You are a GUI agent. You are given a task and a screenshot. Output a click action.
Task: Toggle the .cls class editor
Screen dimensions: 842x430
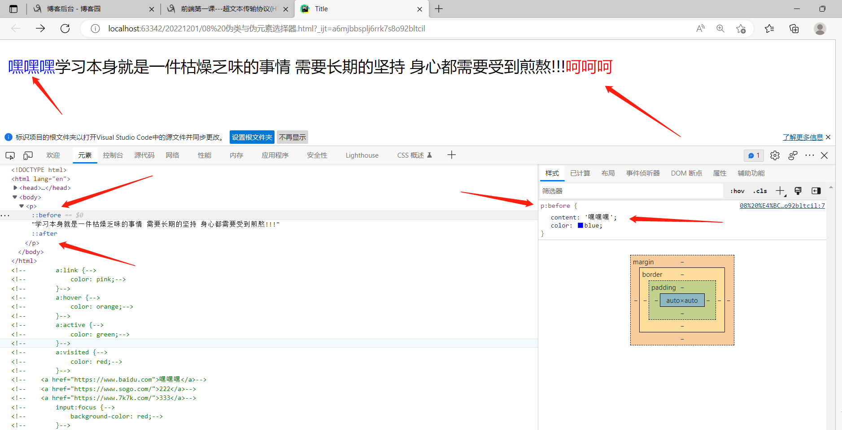click(x=760, y=191)
